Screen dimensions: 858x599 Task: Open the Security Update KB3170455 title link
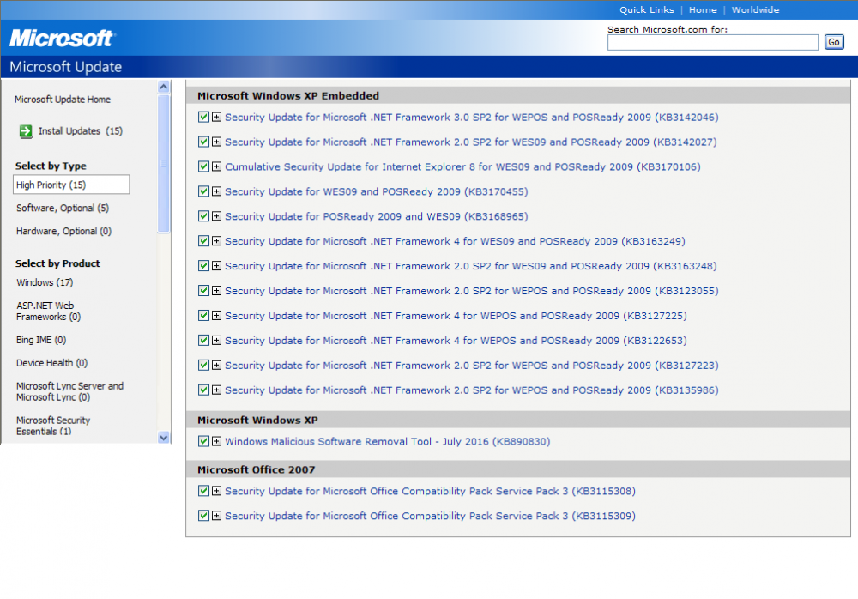pos(377,191)
